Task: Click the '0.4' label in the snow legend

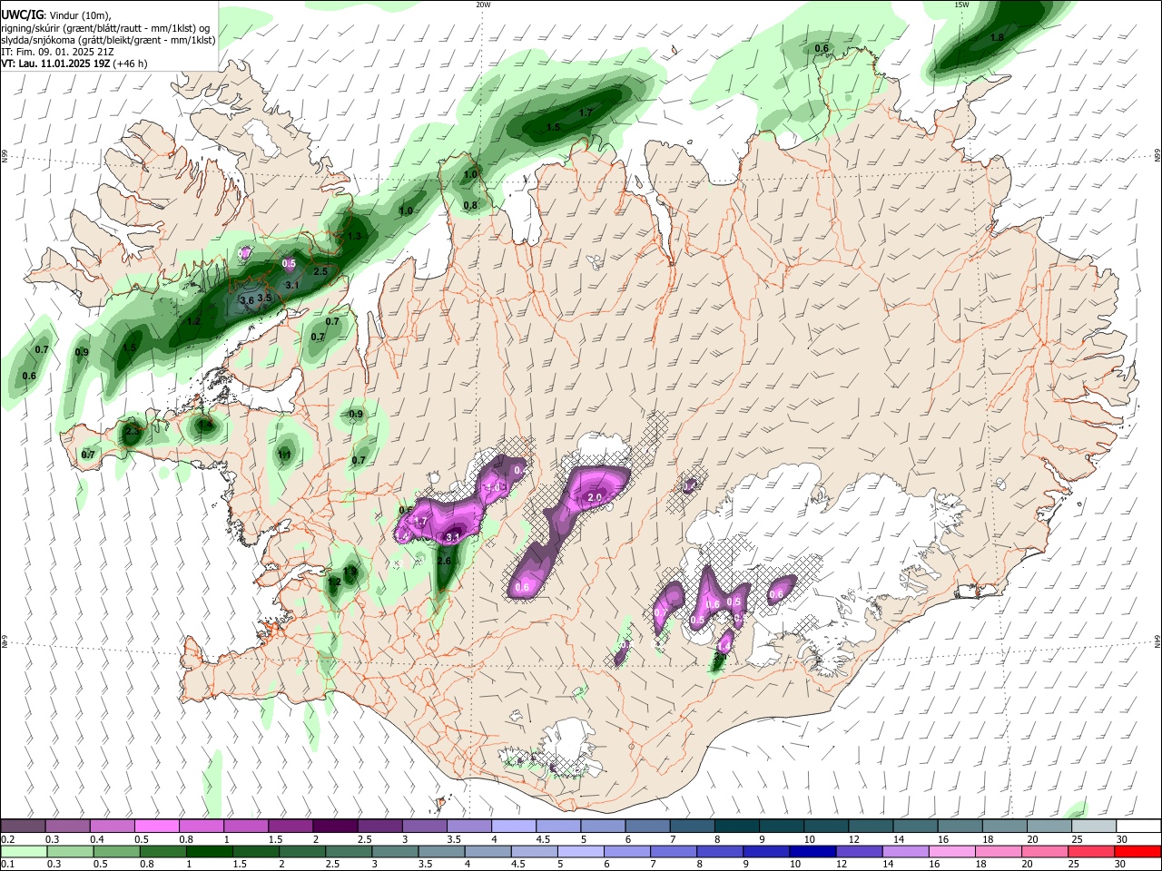Action: (x=97, y=839)
